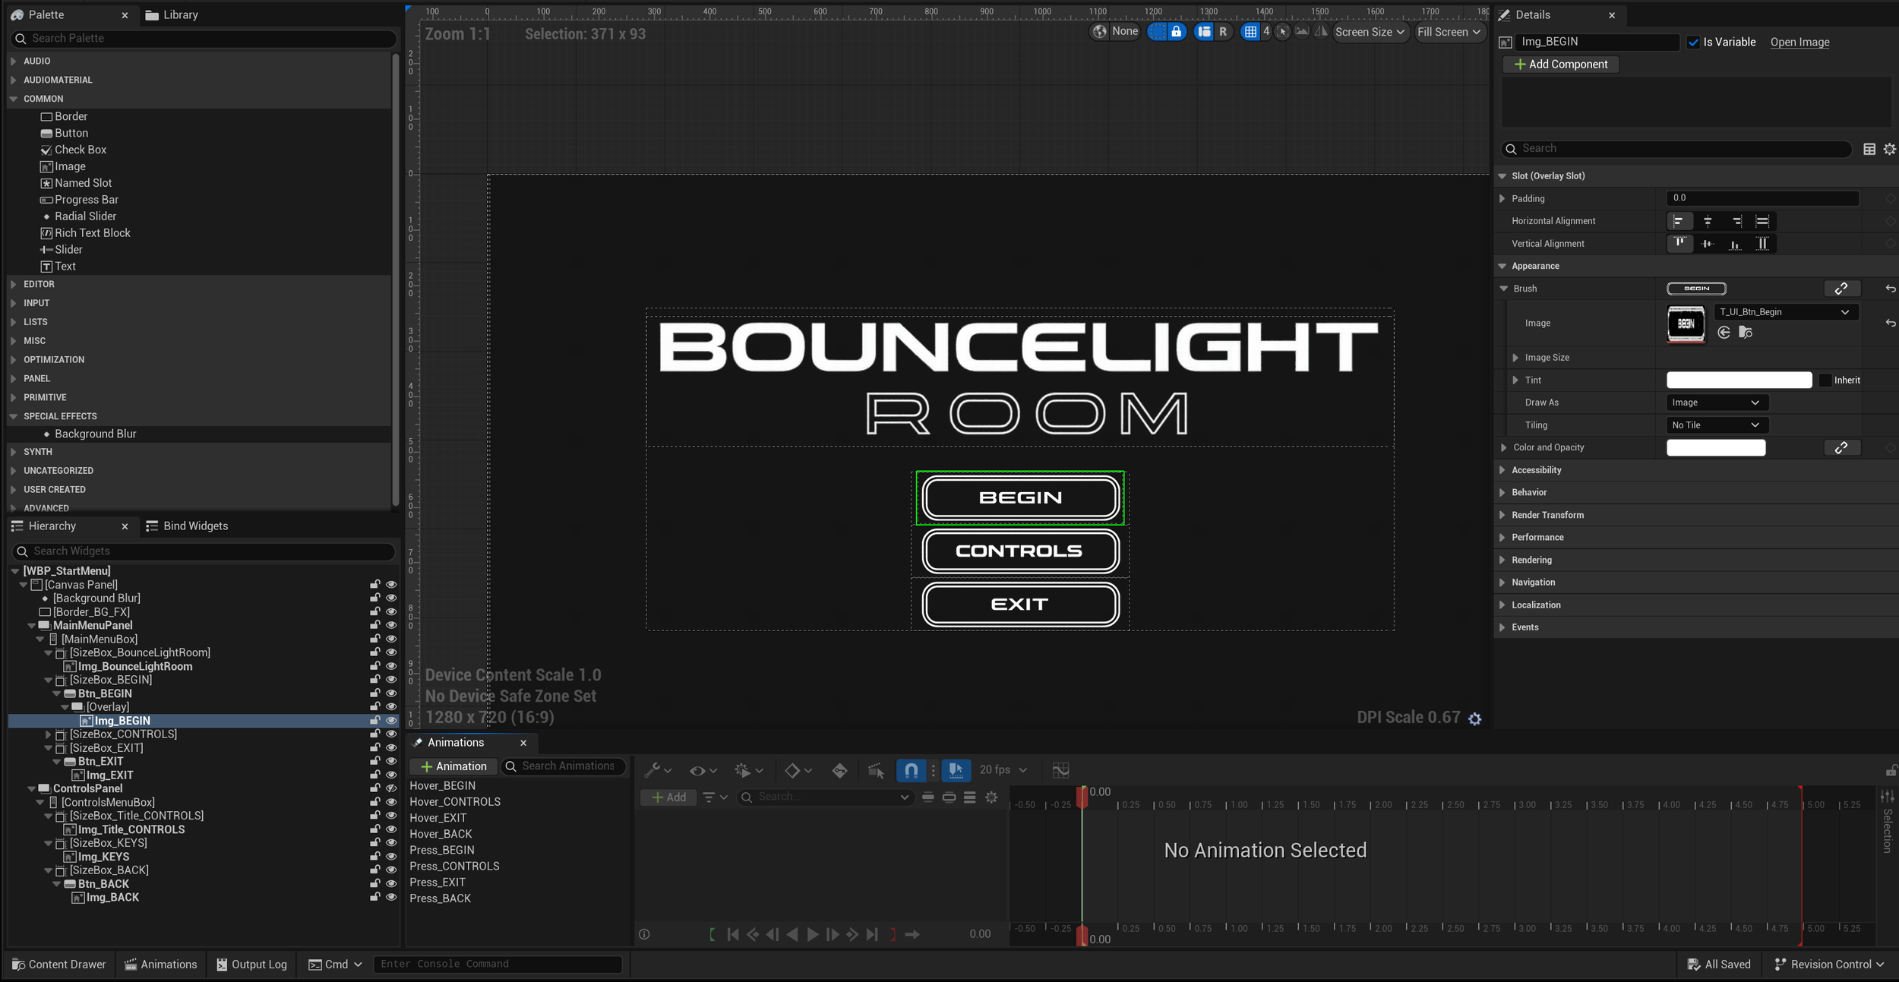Browse to T_UI_Btn_Begin in Content Browser
1899x982 pixels.
click(1746, 333)
